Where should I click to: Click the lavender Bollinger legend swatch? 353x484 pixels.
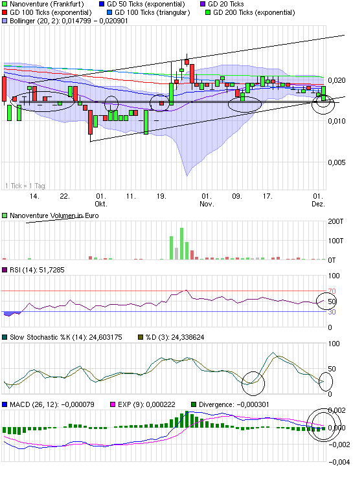point(5,21)
